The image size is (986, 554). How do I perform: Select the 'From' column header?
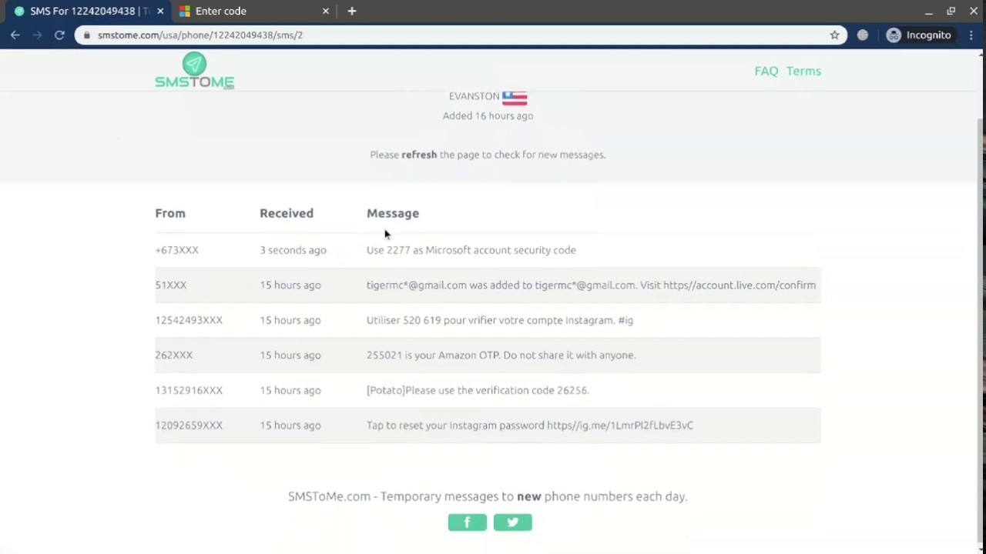pyautogui.click(x=170, y=213)
